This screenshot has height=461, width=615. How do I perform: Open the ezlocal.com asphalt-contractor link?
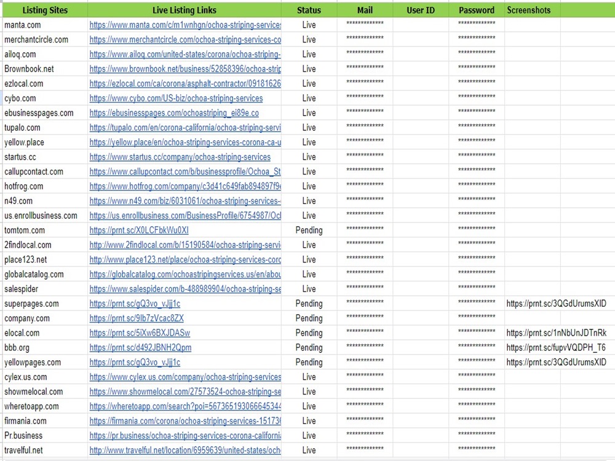(185, 84)
